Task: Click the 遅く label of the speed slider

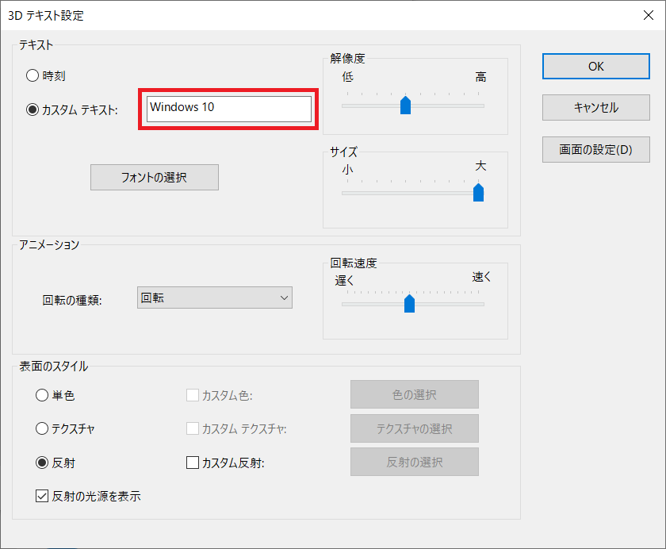Action: coord(344,280)
